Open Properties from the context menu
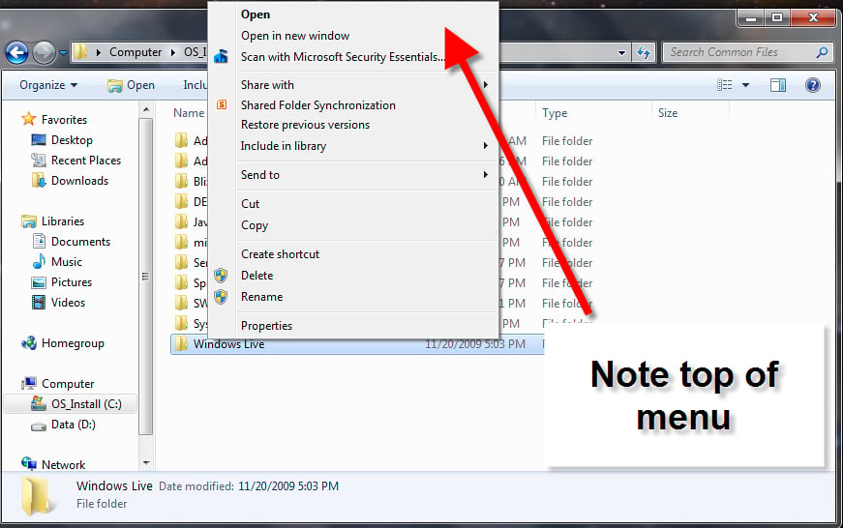This screenshot has width=843, height=528. pos(266,326)
